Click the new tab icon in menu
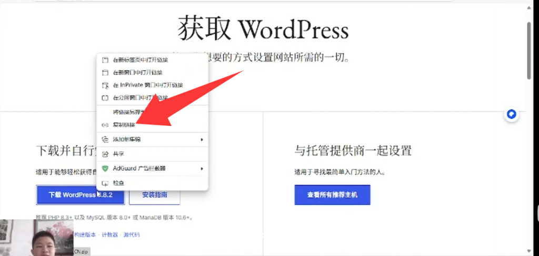Image resolution: width=539 pixels, height=256 pixels. click(x=105, y=60)
